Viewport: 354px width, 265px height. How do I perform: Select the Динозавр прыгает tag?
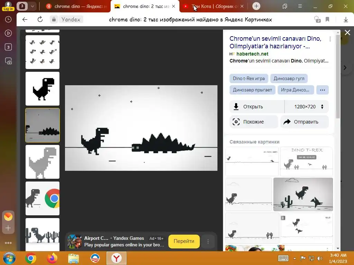(x=252, y=90)
